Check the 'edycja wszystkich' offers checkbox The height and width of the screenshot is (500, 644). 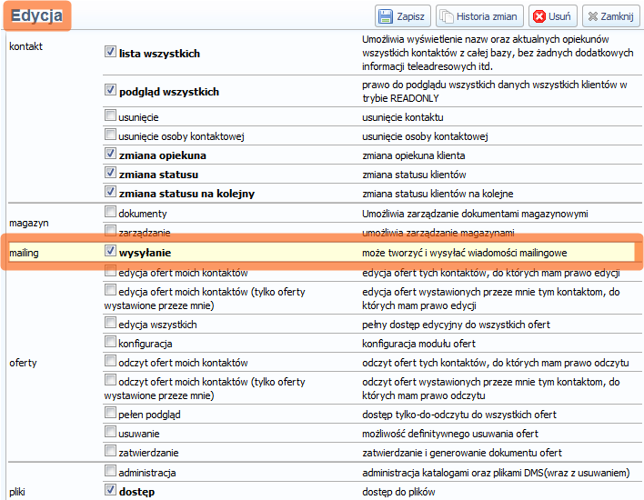click(x=111, y=323)
